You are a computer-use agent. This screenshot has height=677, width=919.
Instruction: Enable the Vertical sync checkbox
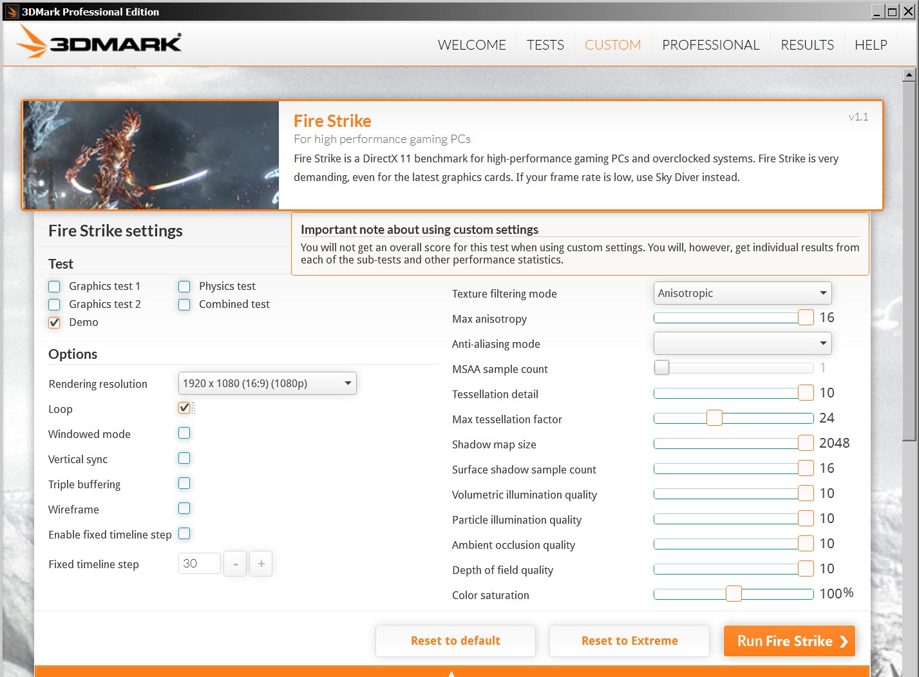point(184,459)
